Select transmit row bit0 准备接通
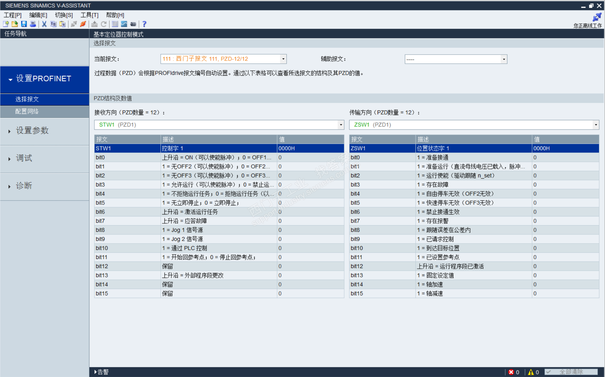This screenshot has width=605, height=377. pos(474,157)
